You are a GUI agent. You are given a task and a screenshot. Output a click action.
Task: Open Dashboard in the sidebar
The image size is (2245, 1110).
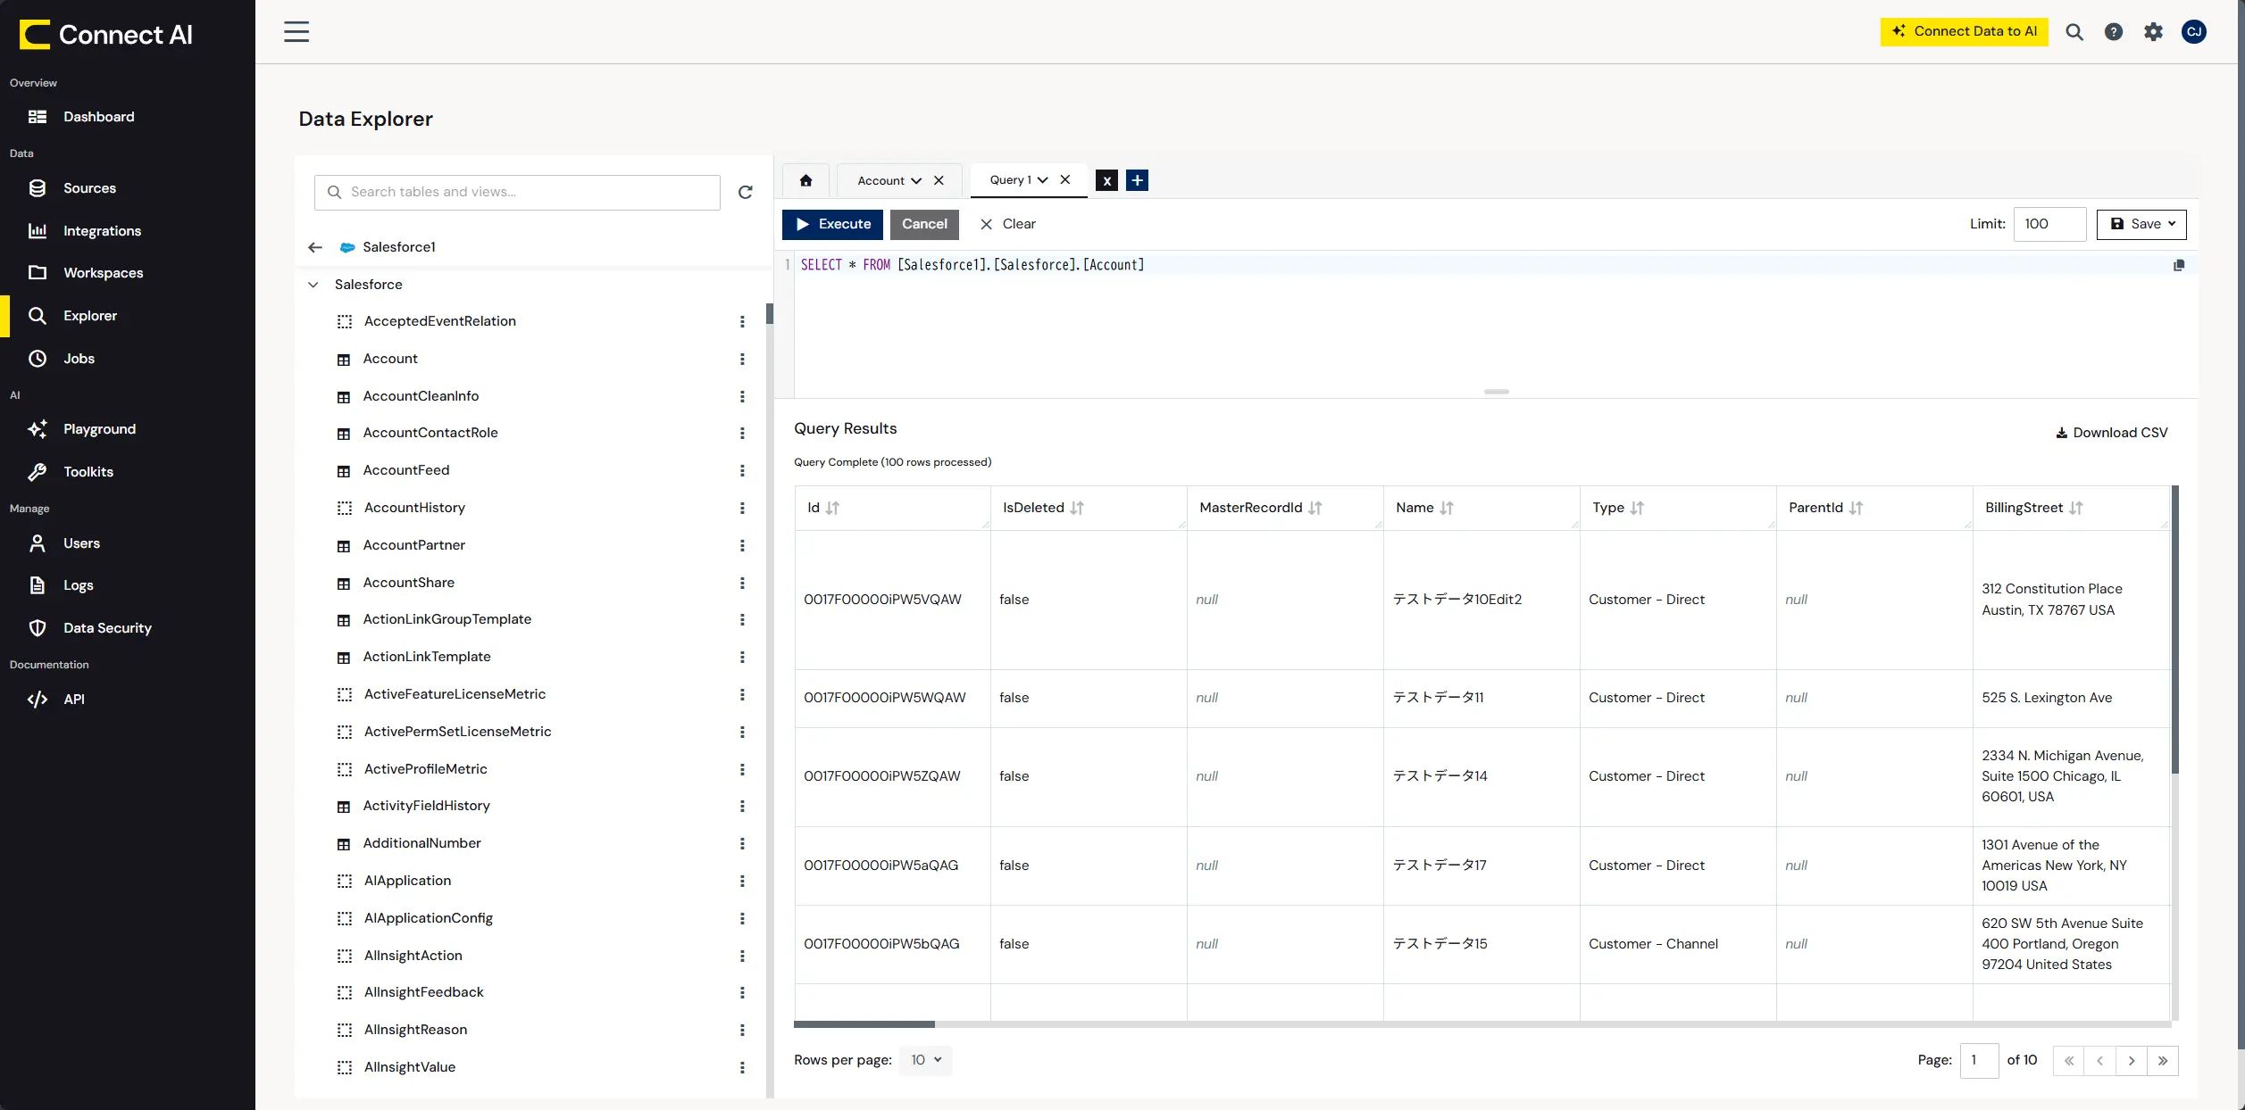98,117
